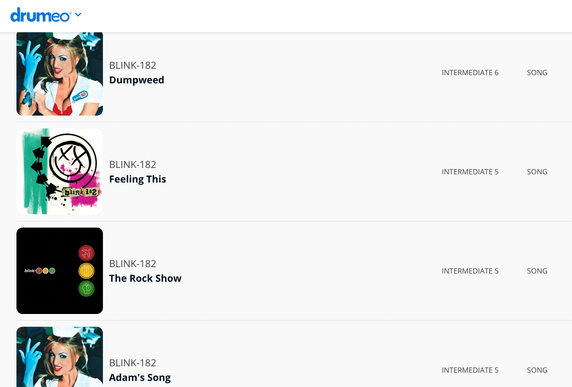572x387 pixels.
Task: Click BLINK-182 artist name above Dumpweed
Action: click(132, 65)
